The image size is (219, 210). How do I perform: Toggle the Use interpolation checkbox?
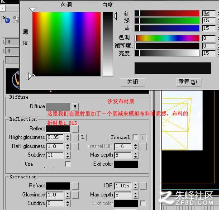68,164
